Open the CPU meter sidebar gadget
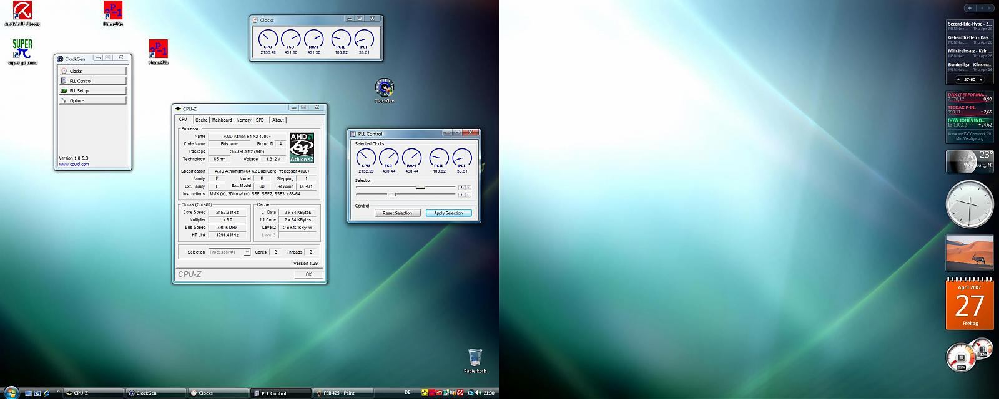Screen dimensions: 999x399 969,355
